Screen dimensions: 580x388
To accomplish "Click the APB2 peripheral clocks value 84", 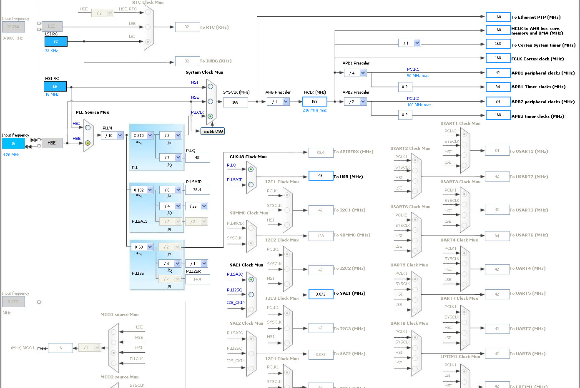I will [498, 102].
